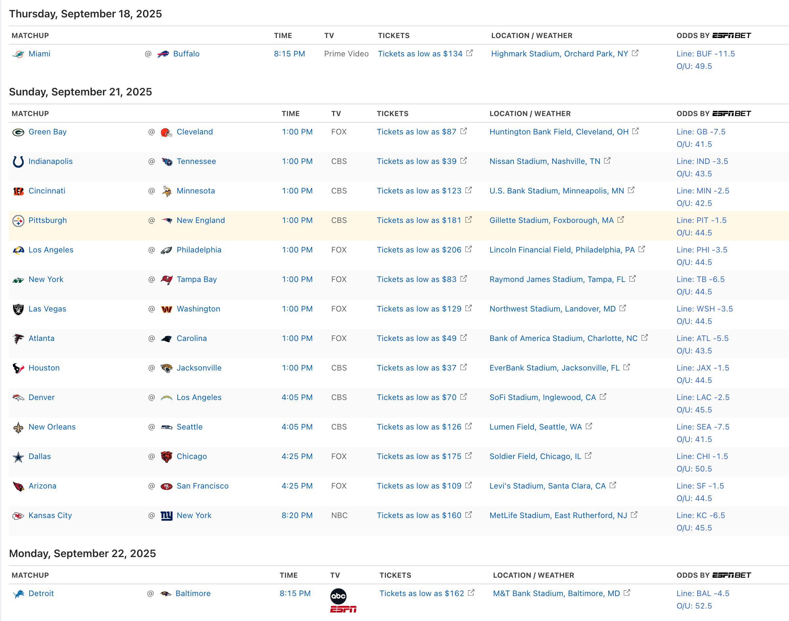Click the Washington Commanders logo
Viewport: 789px width, 621px height.
coord(167,310)
